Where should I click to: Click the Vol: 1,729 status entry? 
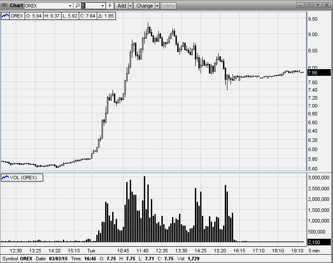[188, 259]
